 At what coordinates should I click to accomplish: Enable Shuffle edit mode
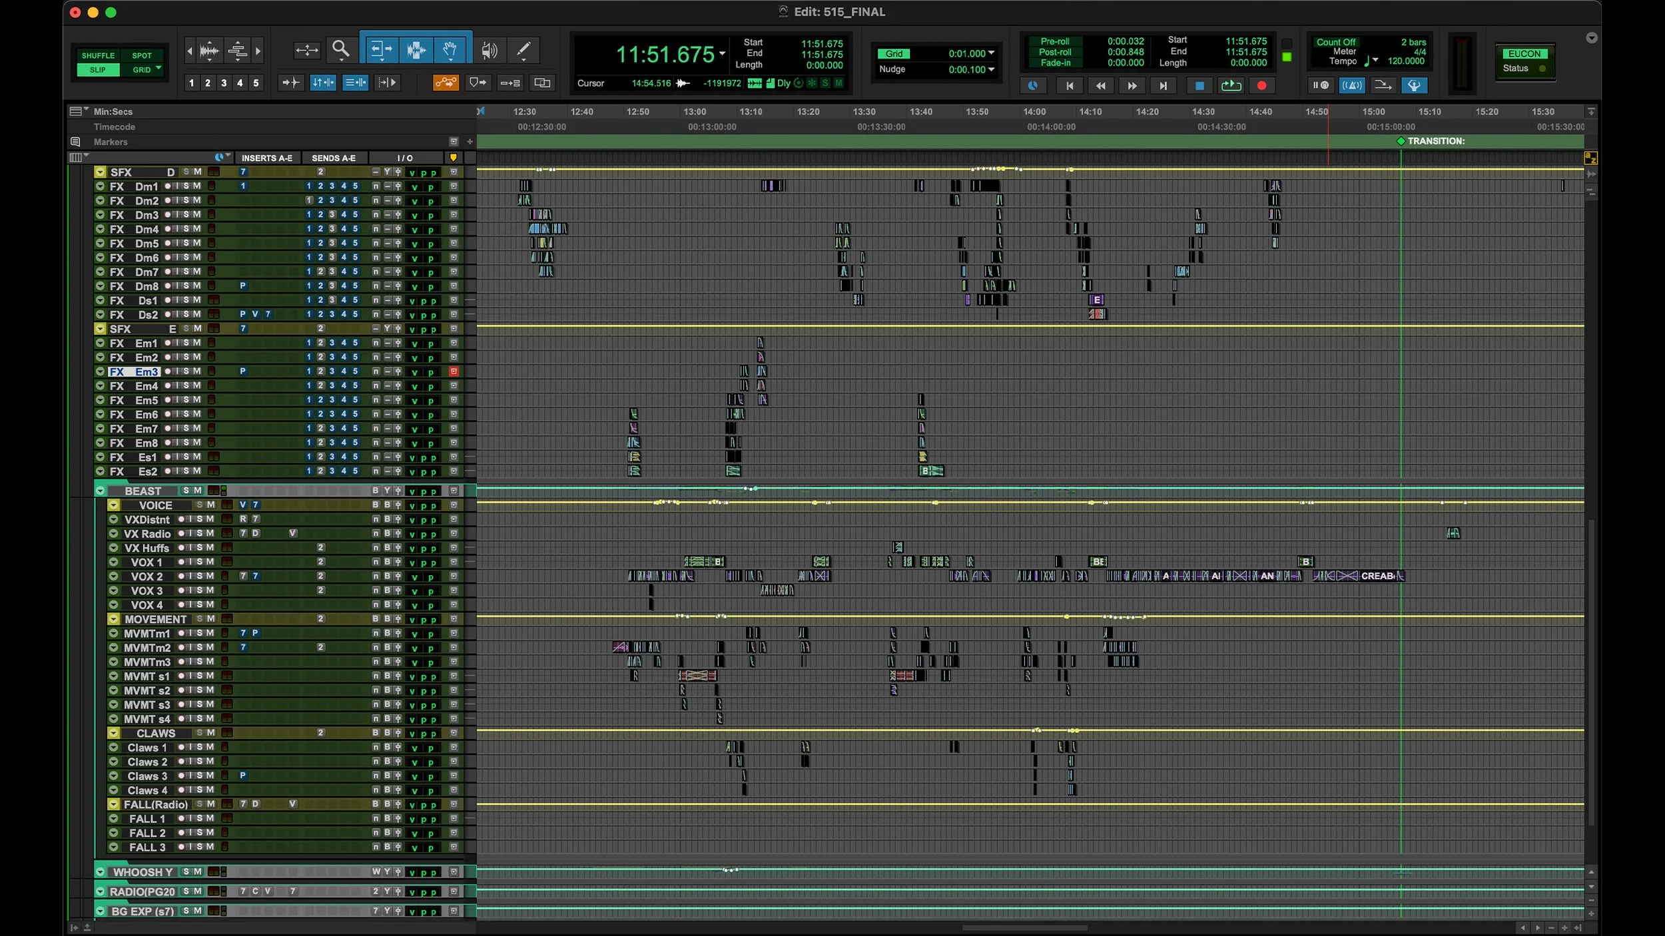pyautogui.click(x=98, y=55)
